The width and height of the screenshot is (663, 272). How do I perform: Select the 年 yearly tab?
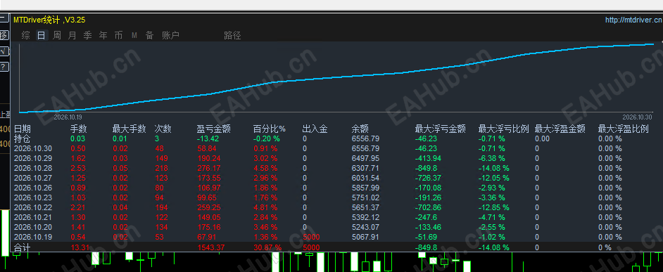pyautogui.click(x=103, y=35)
